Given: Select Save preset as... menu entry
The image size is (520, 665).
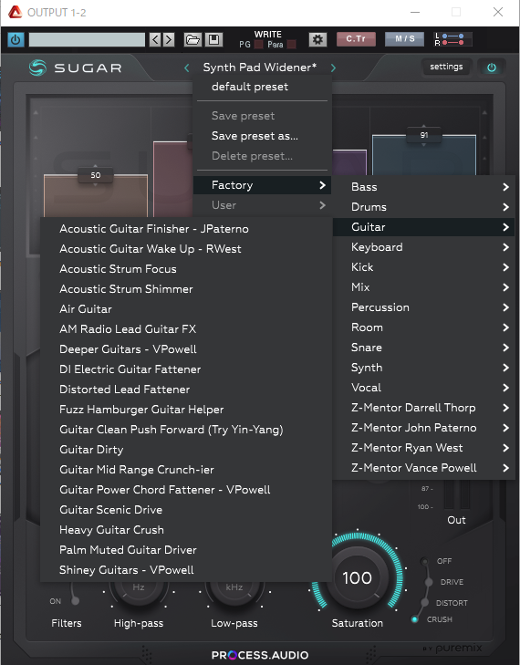Looking at the screenshot, I should 262,136.
